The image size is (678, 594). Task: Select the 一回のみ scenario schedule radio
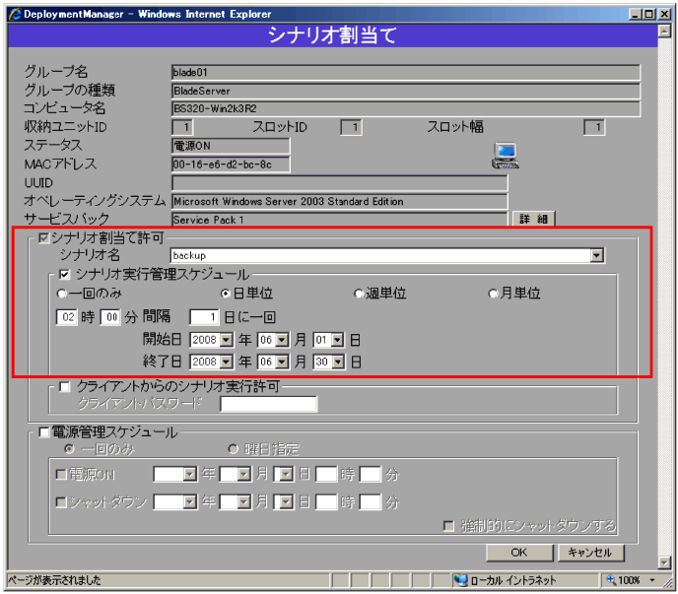pyautogui.click(x=61, y=294)
